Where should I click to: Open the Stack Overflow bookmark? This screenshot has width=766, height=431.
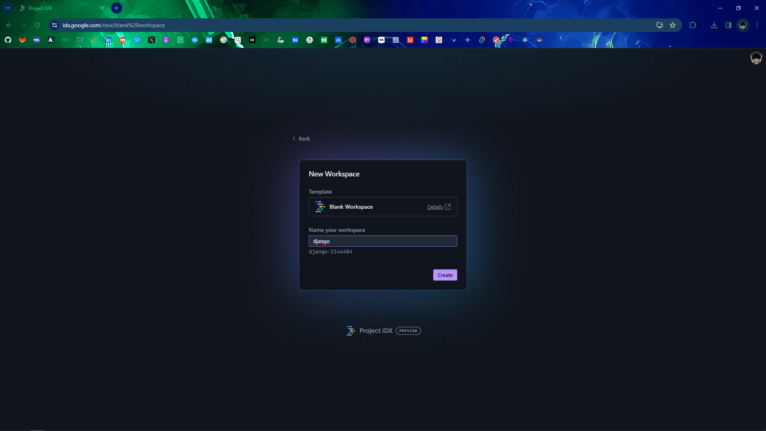click(94, 40)
